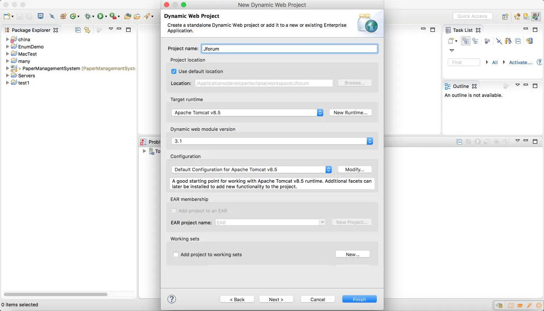Click the New Java Package icon
The image size is (544, 311).
(x=63, y=16)
